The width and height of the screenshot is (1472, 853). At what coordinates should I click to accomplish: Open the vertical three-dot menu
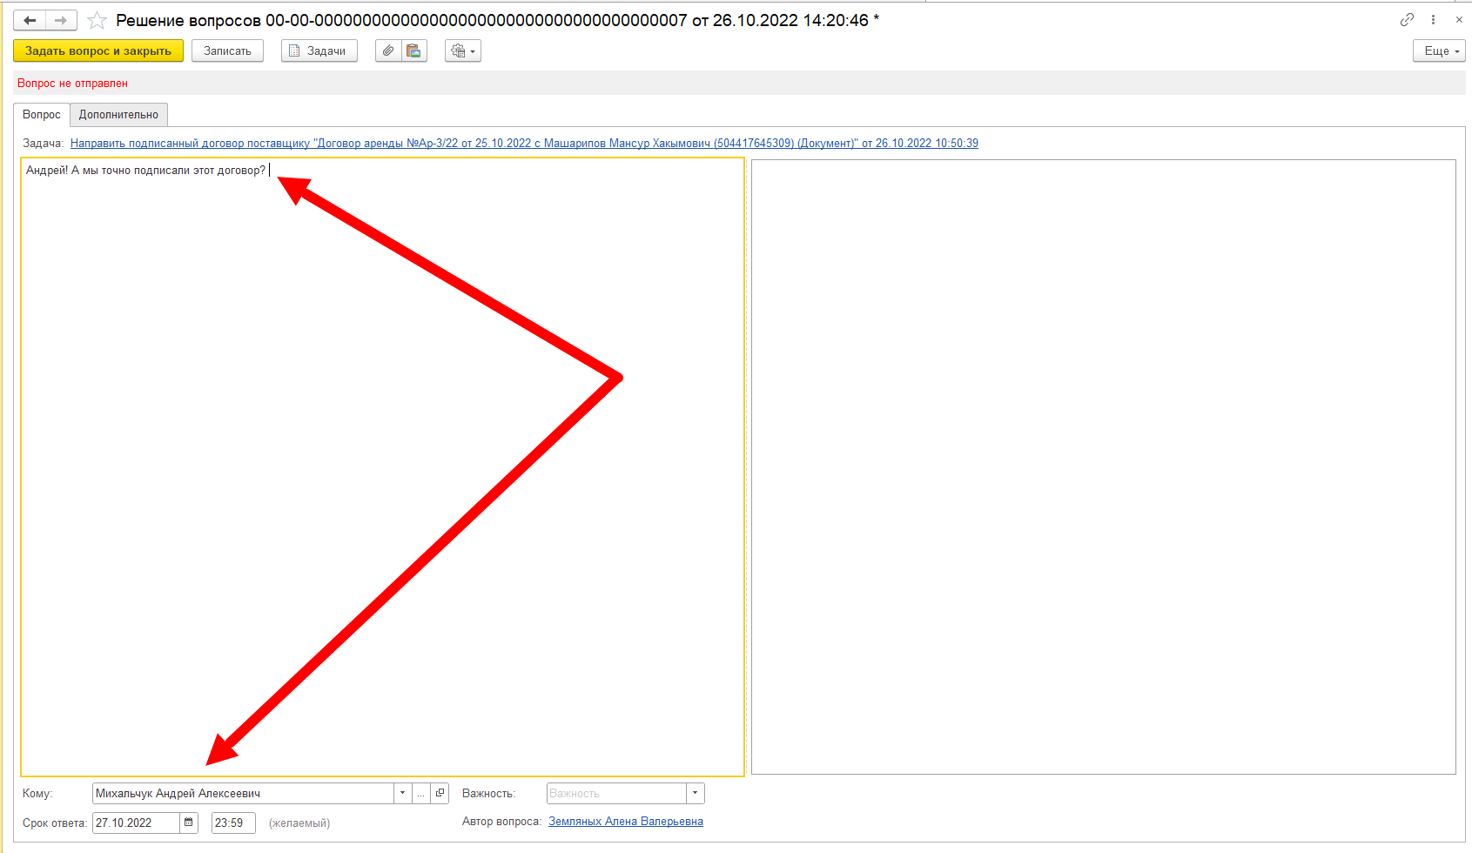pyautogui.click(x=1433, y=19)
